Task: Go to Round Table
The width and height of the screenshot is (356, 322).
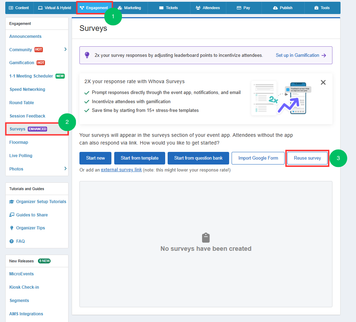Action: click(x=21, y=103)
